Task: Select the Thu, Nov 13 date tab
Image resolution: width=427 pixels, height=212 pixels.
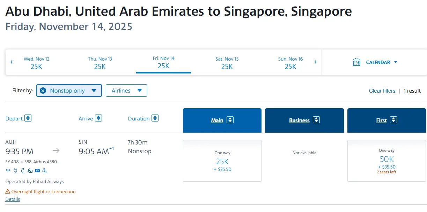Action: (x=100, y=63)
